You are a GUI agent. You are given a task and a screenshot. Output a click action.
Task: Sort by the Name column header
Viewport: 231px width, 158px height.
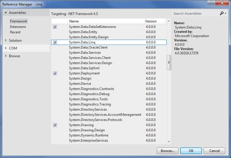point(106,21)
